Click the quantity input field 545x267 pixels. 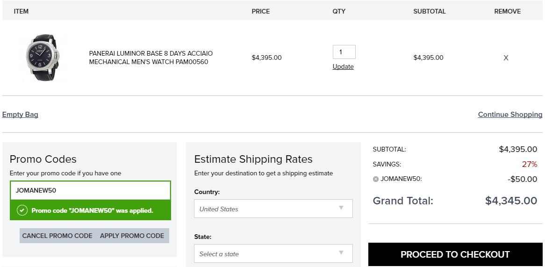[x=344, y=52]
